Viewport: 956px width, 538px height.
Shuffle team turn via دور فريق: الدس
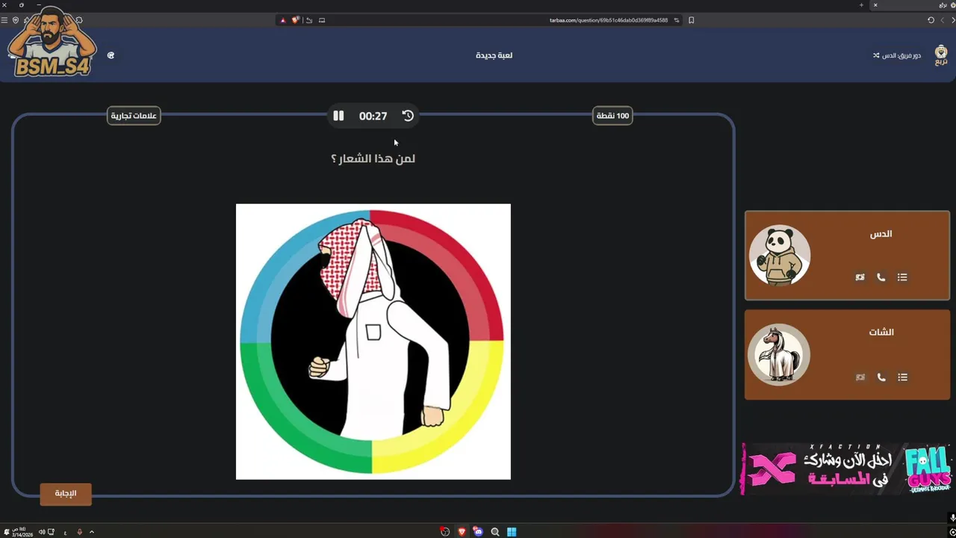coord(897,55)
